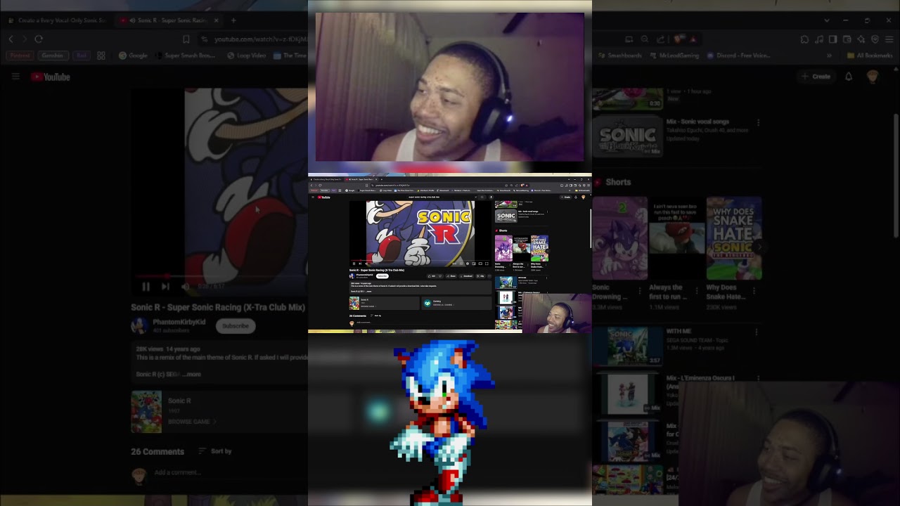Viewport: 900px width, 506px height.
Task: Go back in the dimmed background browser
Action: [10, 39]
